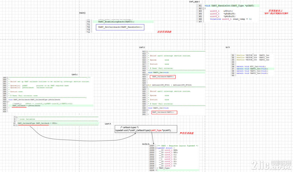Select the #if defined(CPU_NV32) line
Image resolution: width=293 pixels, height=172 pixels.
click(170, 85)
